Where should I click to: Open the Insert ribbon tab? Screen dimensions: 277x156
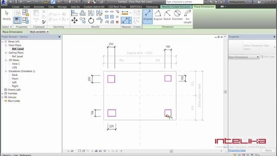(x=27, y=7)
